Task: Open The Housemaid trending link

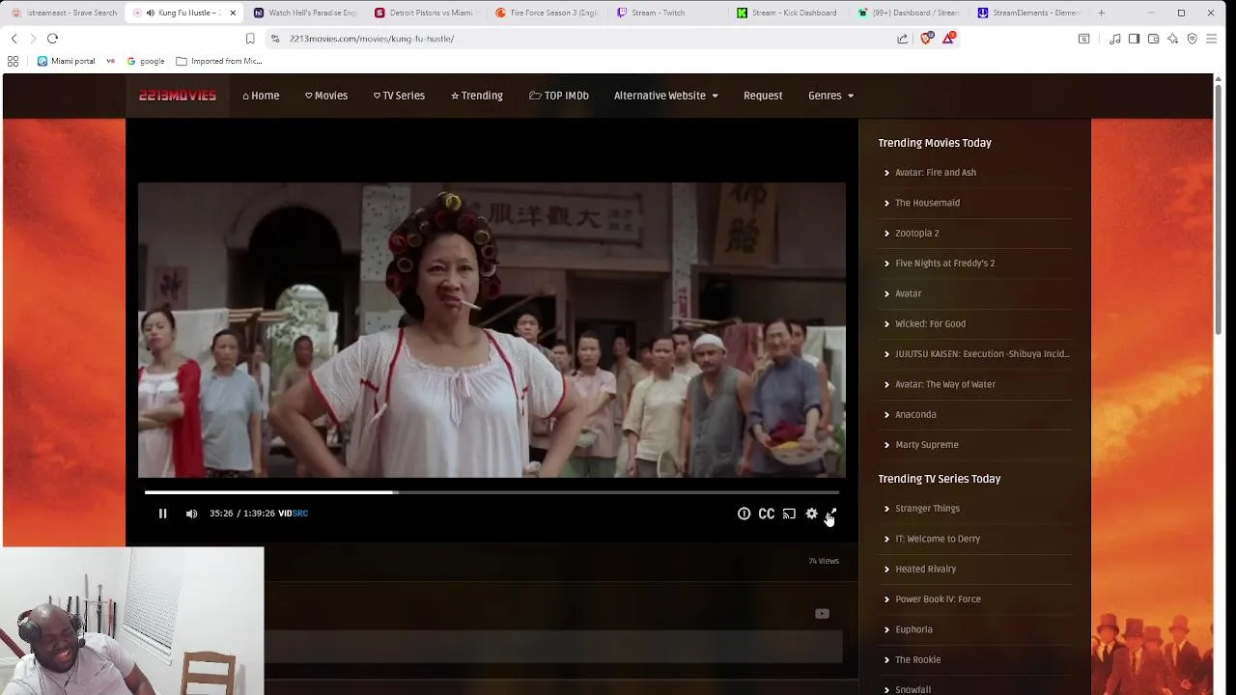Action: click(927, 203)
